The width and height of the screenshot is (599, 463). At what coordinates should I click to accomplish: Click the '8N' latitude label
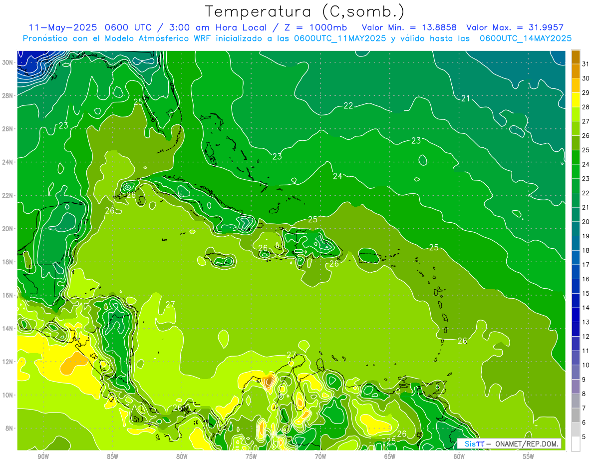tap(9, 428)
